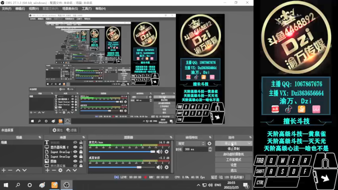Mute the 麦克风/Aux channel
The width and height of the screenshot is (338, 190).
coord(160,152)
